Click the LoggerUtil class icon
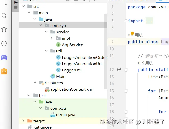This screenshot has width=169, height=129. click(58, 70)
